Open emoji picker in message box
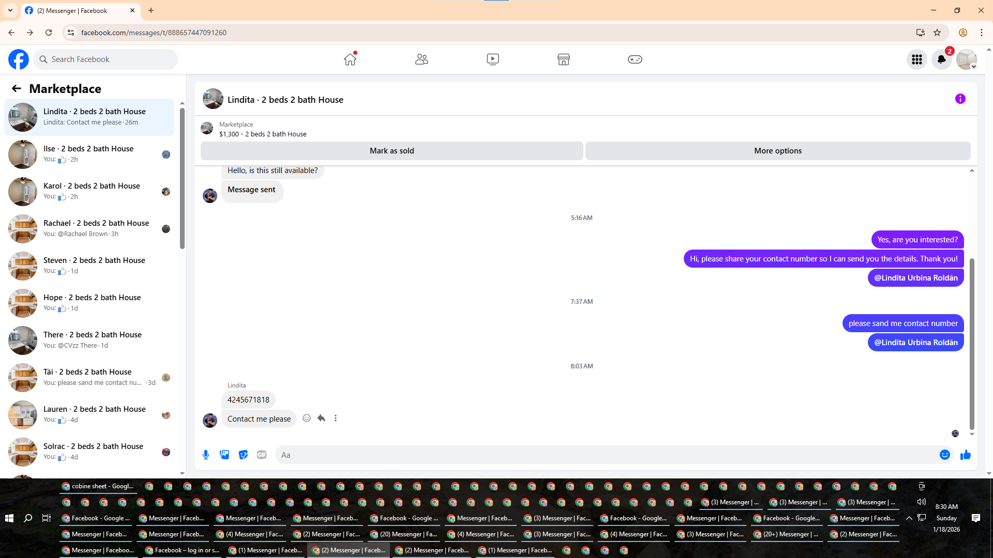 pyautogui.click(x=944, y=455)
